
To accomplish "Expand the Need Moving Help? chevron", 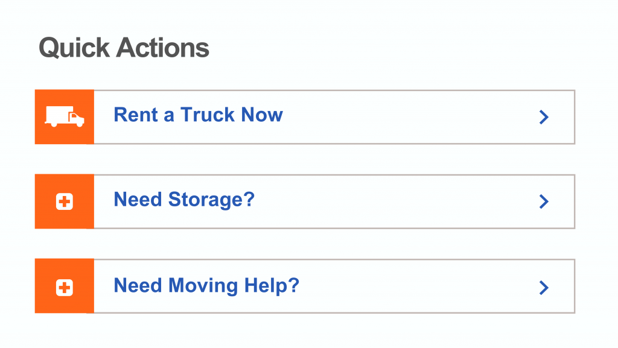I will tap(544, 288).
